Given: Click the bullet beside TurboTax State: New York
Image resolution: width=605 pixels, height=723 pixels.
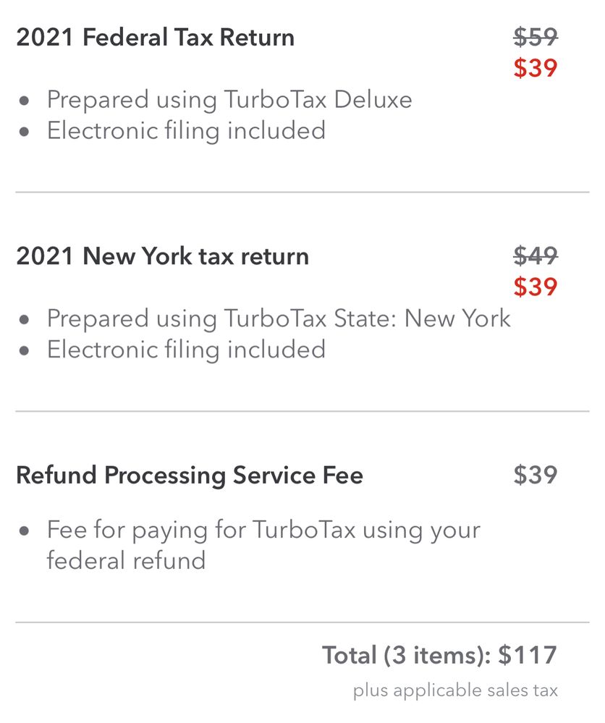Looking at the screenshot, I should [x=25, y=319].
